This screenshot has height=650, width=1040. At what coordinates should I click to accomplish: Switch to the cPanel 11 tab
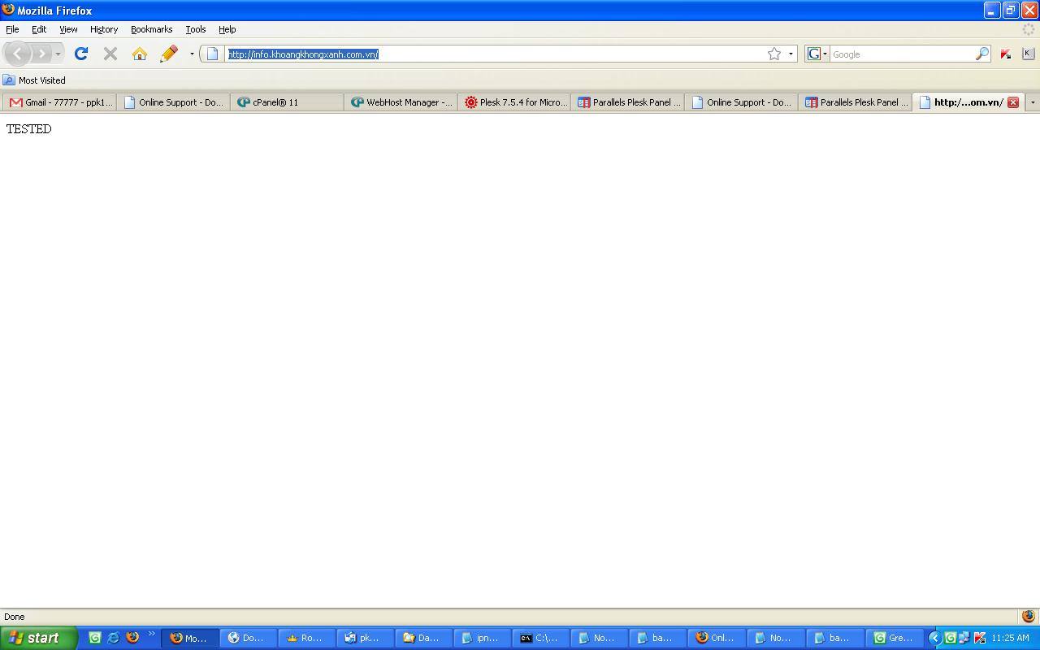point(275,102)
